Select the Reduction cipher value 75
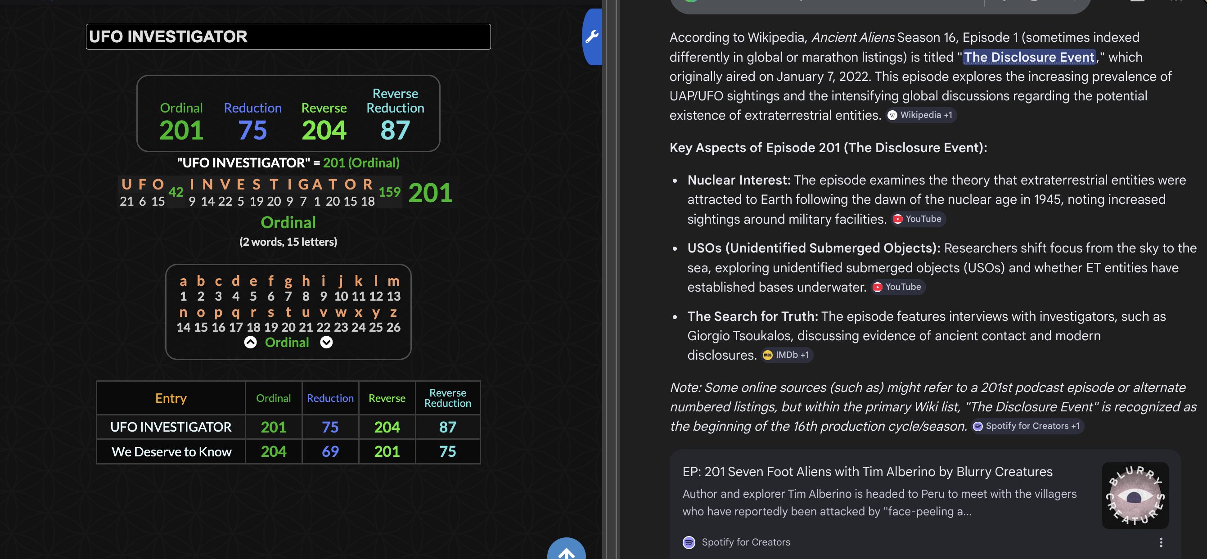 click(x=252, y=130)
